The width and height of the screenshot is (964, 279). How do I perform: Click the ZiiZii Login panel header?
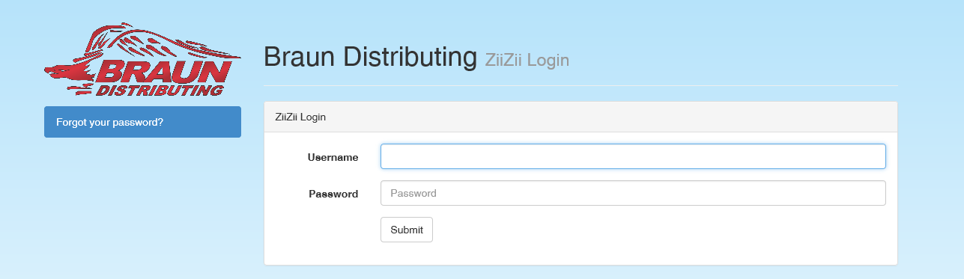point(580,117)
